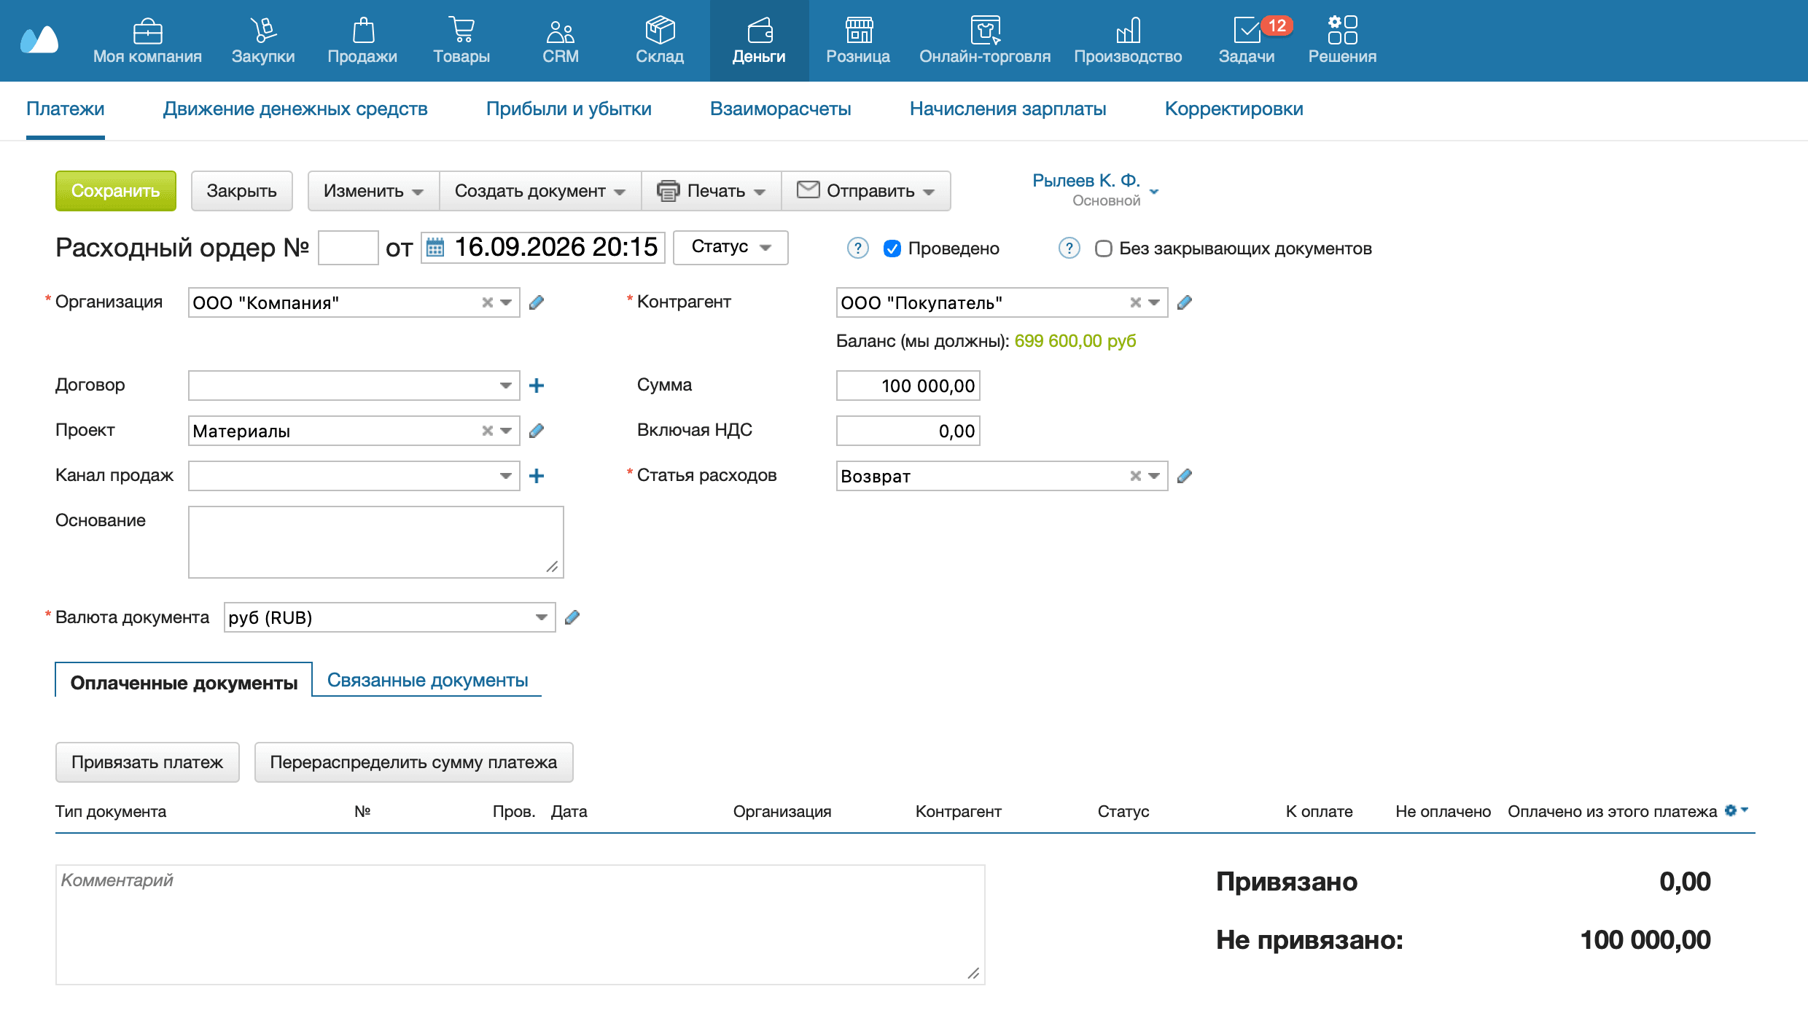
Task: Open the Статус dropdown
Action: coord(730,247)
